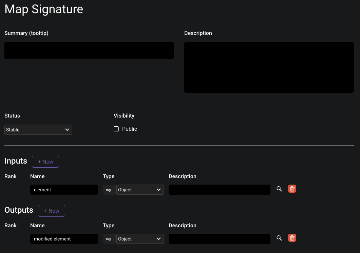Click the tag button beside modified element's type
This screenshot has height=253, width=360.
point(109,239)
